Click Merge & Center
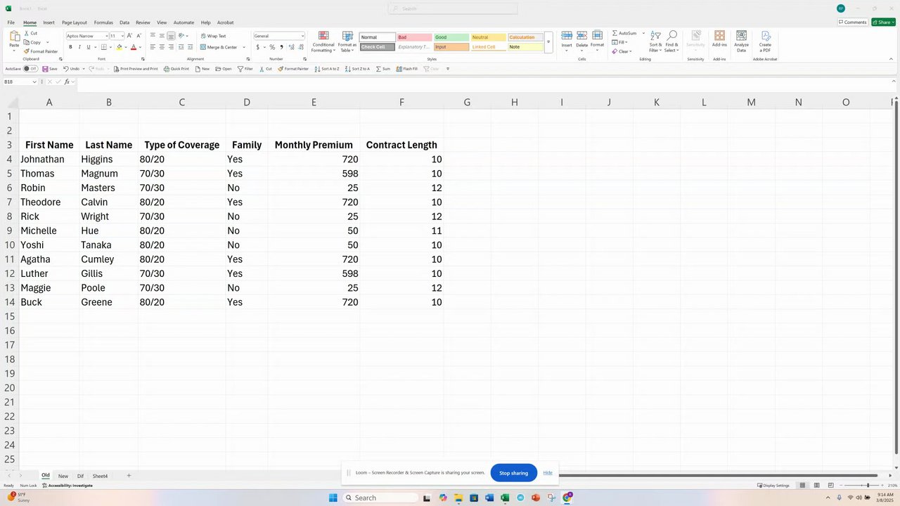 pos(219,47)
